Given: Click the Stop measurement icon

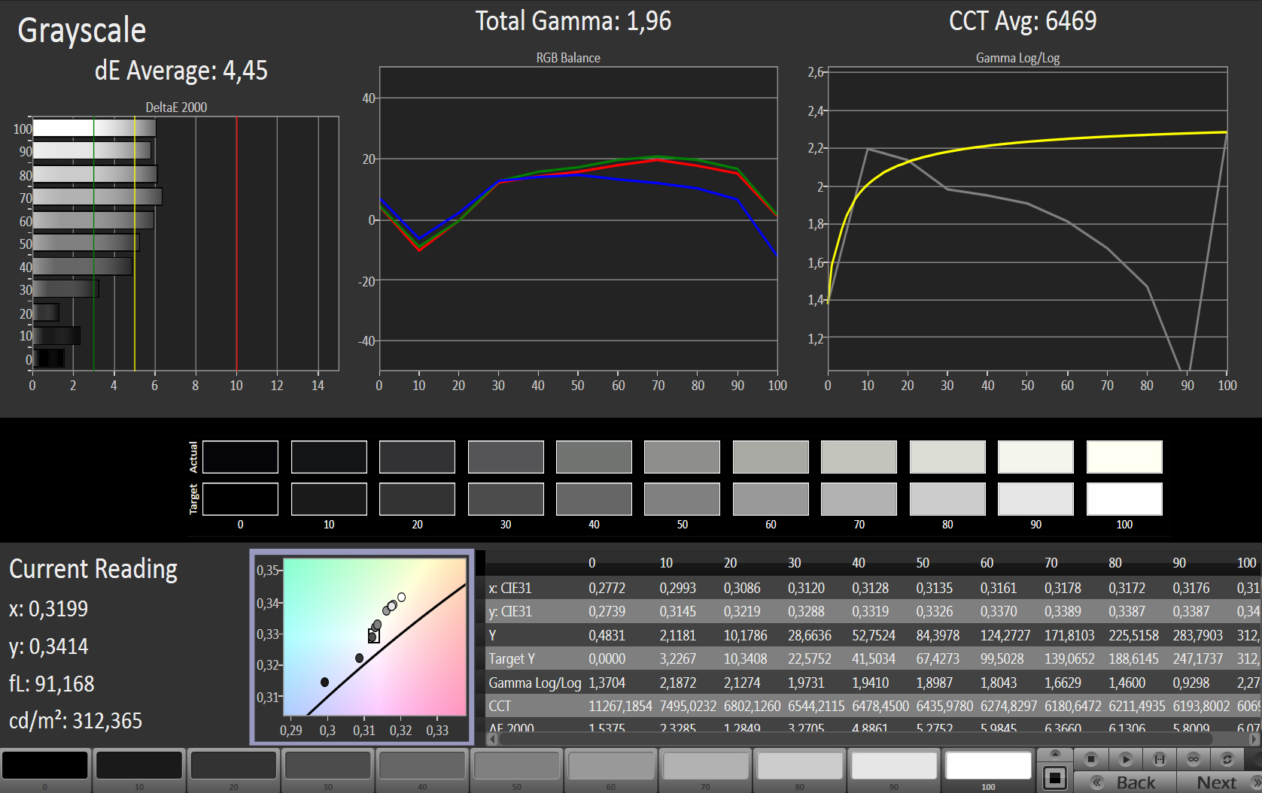Looking at the screenshot, I should coord(1091,759).
